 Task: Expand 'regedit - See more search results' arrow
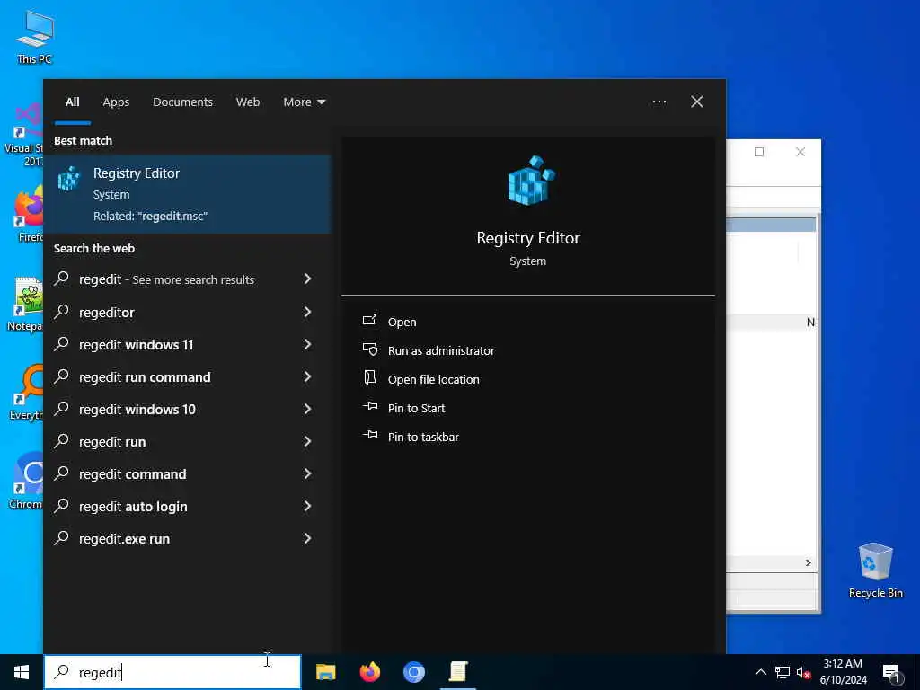tap(307, 279)
